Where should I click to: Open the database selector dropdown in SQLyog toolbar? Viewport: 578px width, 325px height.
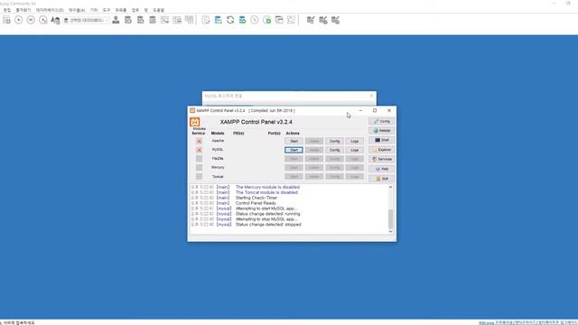point(87,20)
